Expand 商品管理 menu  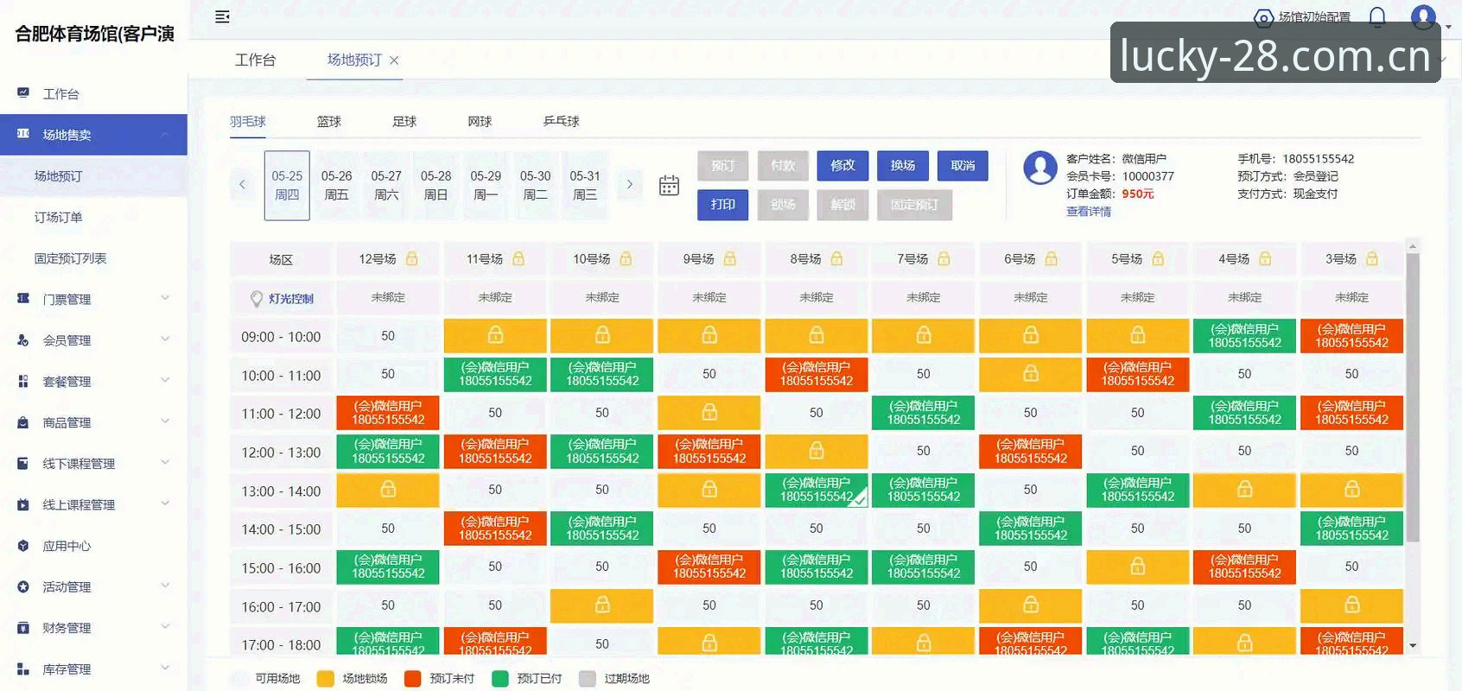(93, 422)
